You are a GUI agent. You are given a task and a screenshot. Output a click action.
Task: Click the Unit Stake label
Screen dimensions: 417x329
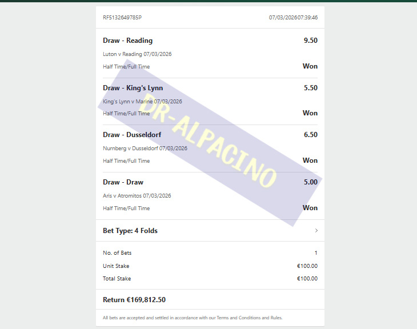(x=116, y=266)
